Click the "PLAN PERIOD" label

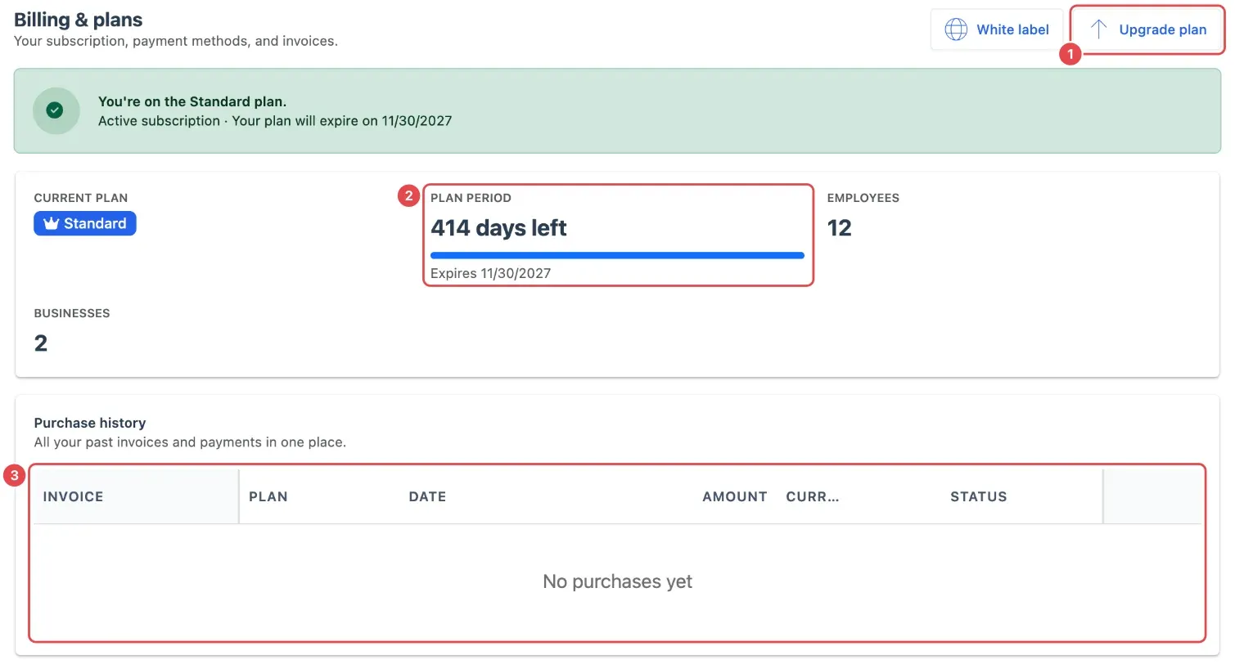coord(471,198)
